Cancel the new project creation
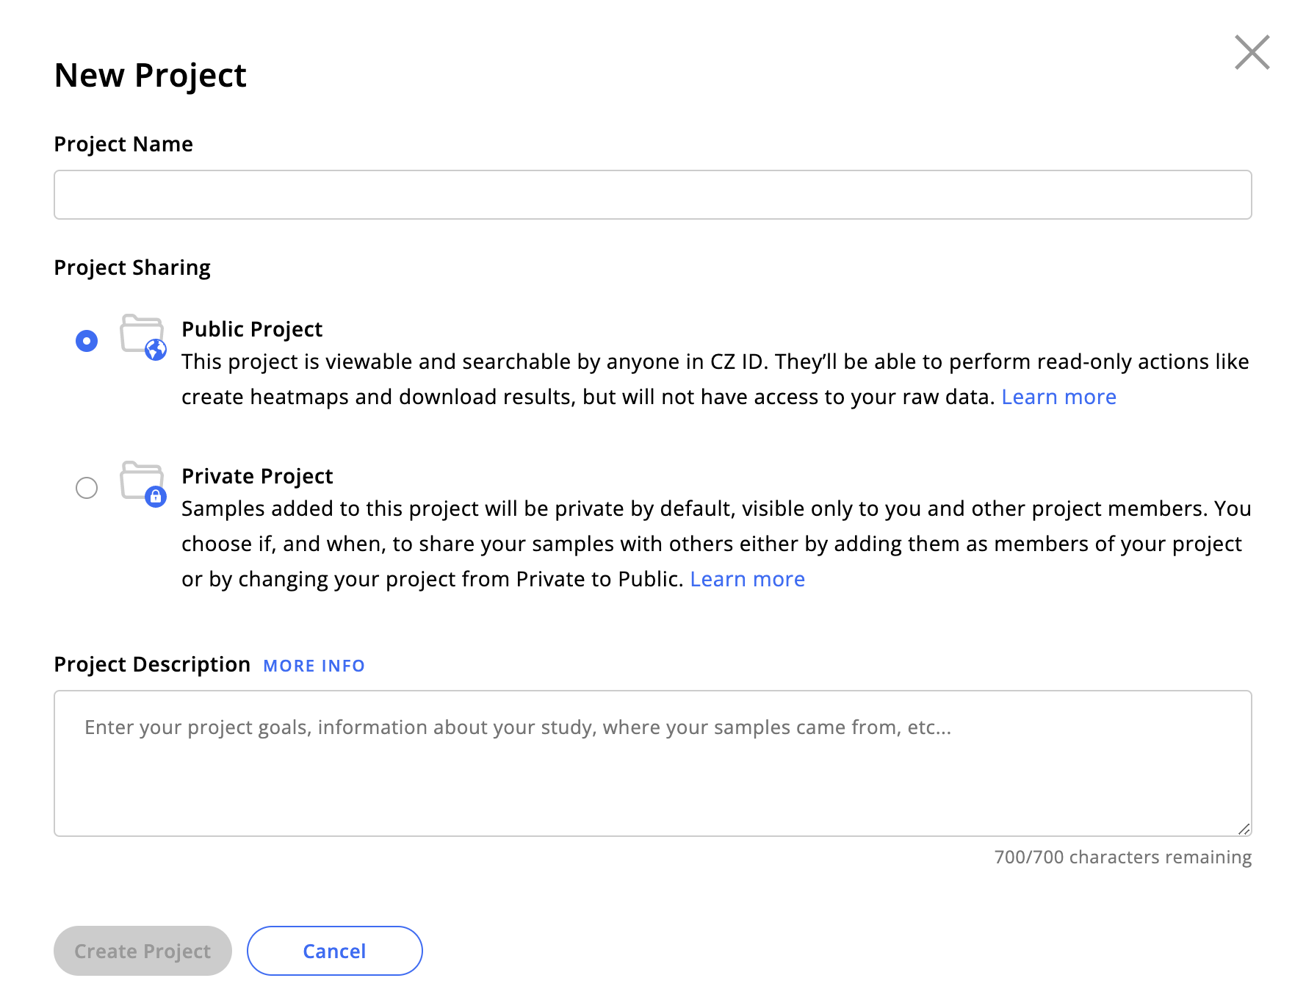This screenshot has width=1306, height=989. point(334,951)
